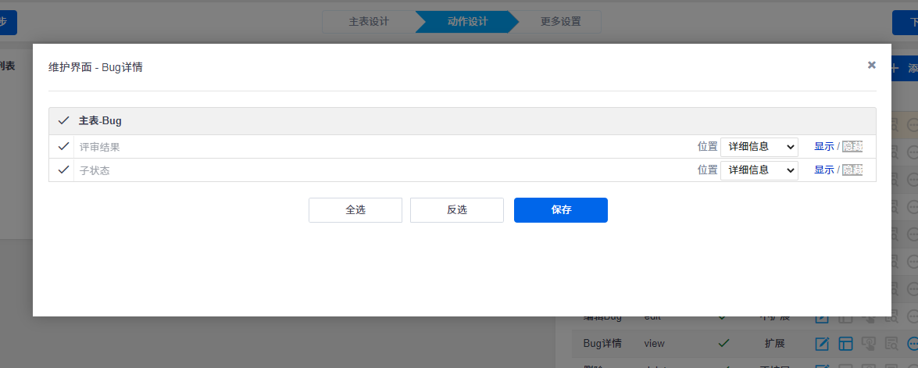This screenshot has width=918, height=368.
Task: Click green checkmark in Bug详情 background row
Action: click(723, 344)
